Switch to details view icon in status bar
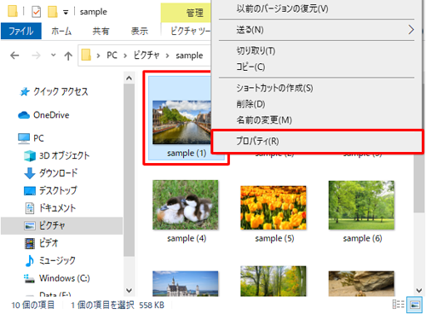Viewport: 426px width, 314px height. coord(399,305)
